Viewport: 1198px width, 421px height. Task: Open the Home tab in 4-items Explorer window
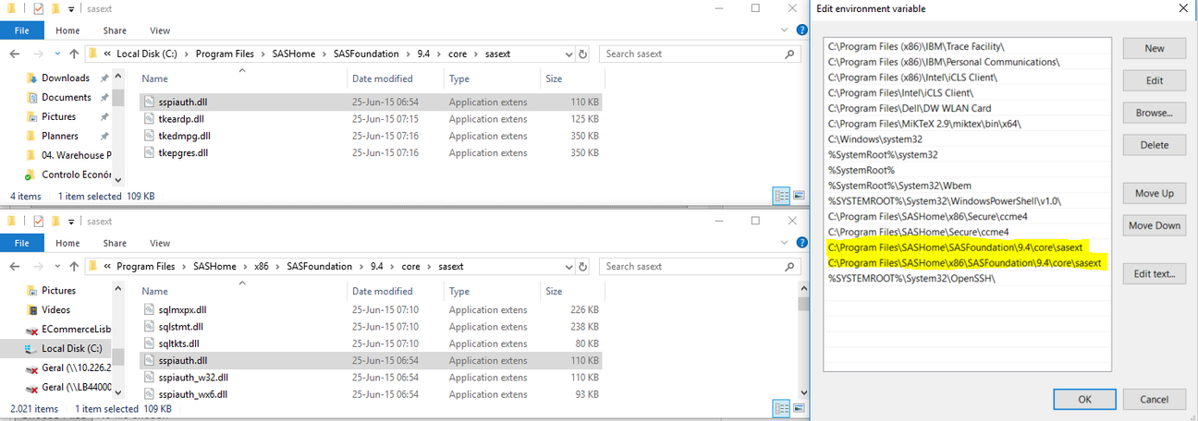point(67,30)
